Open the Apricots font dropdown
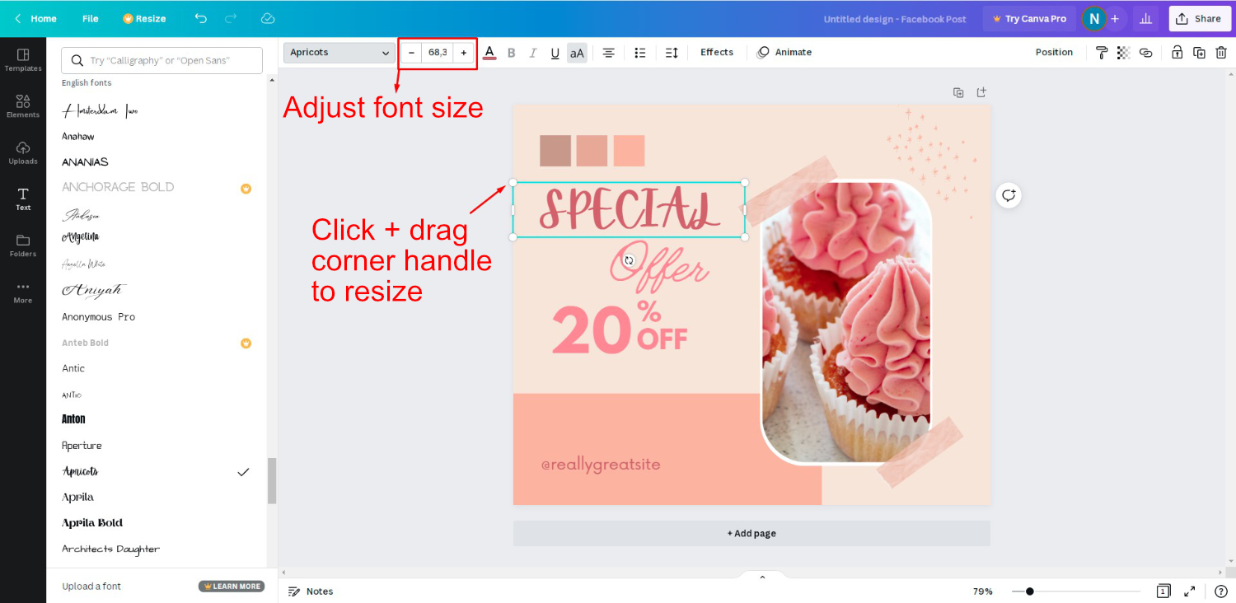Image resolution: width=1236 pixels, height=603 pixels. pos(339,52)
